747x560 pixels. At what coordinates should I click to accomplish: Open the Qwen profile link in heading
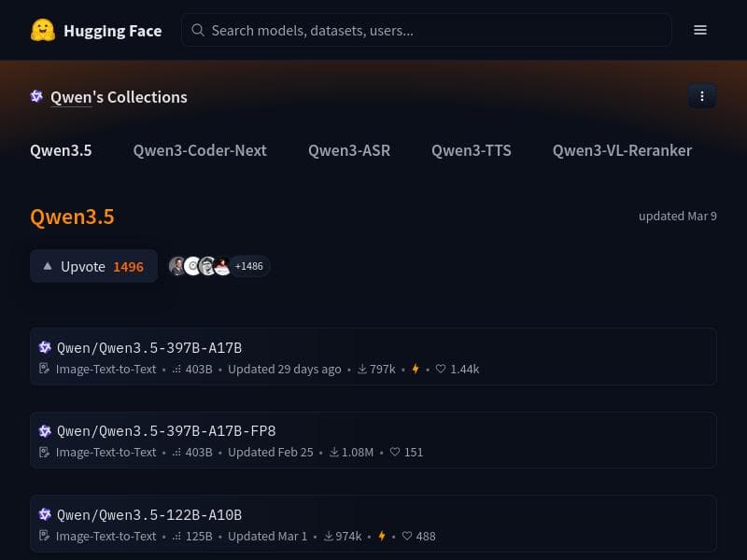(71, 97)
